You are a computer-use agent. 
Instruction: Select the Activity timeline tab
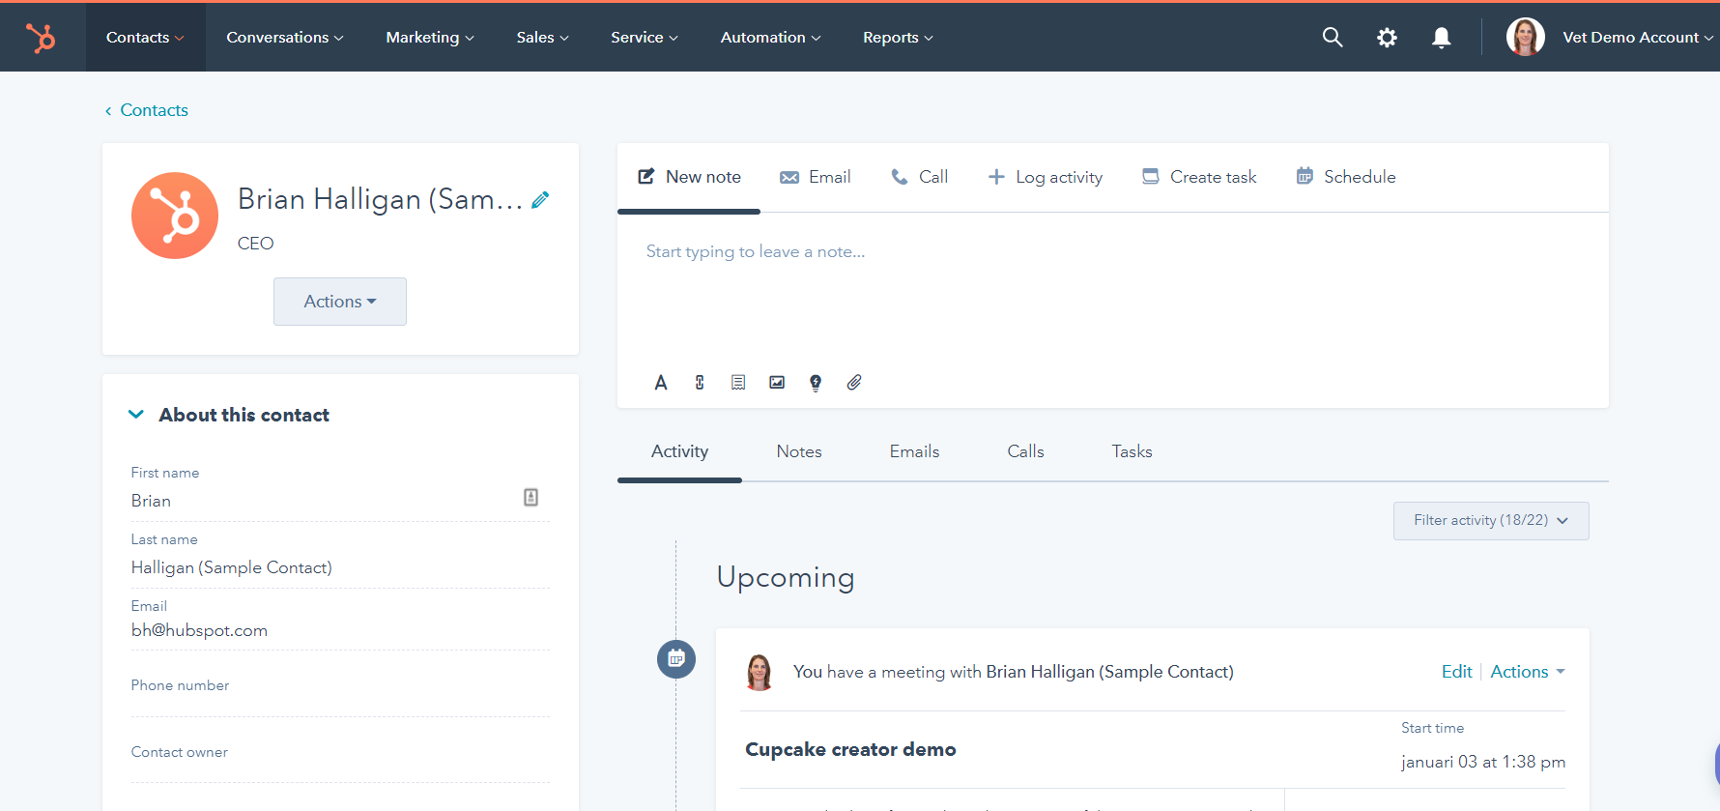click(679, 451)
